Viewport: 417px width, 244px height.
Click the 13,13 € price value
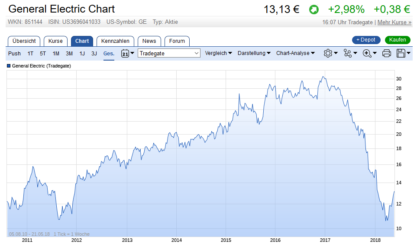click(x=281, y=10)
